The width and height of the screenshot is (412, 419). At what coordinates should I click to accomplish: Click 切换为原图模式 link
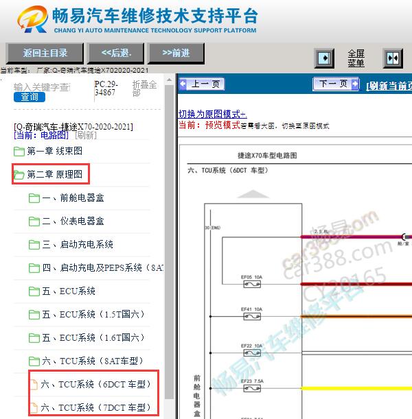[212, 114]
